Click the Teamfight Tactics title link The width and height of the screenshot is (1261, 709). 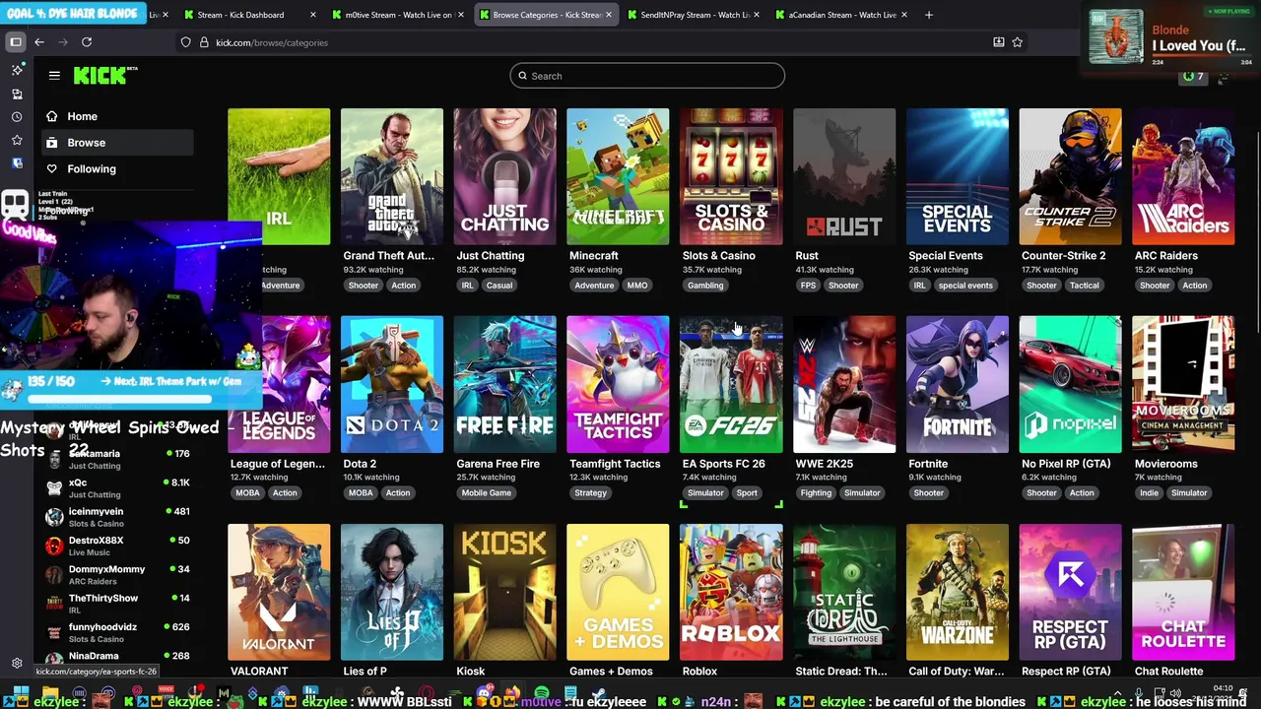click(x=615, y=464)
